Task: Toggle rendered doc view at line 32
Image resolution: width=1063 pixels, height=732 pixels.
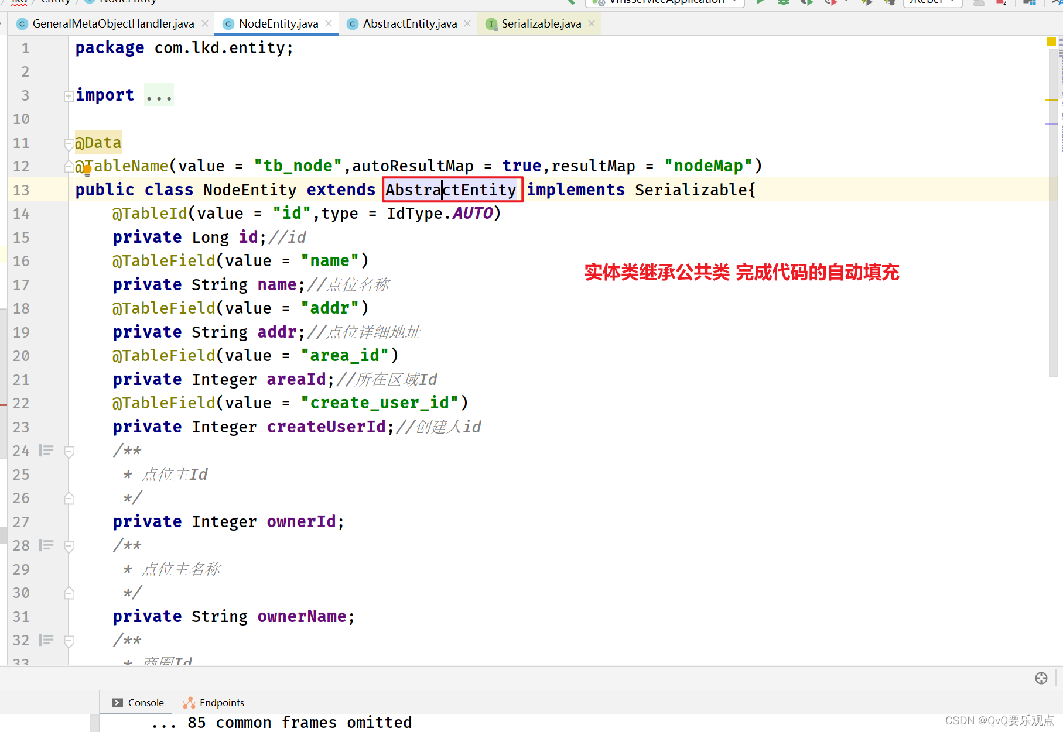Action: click(46, 640)
